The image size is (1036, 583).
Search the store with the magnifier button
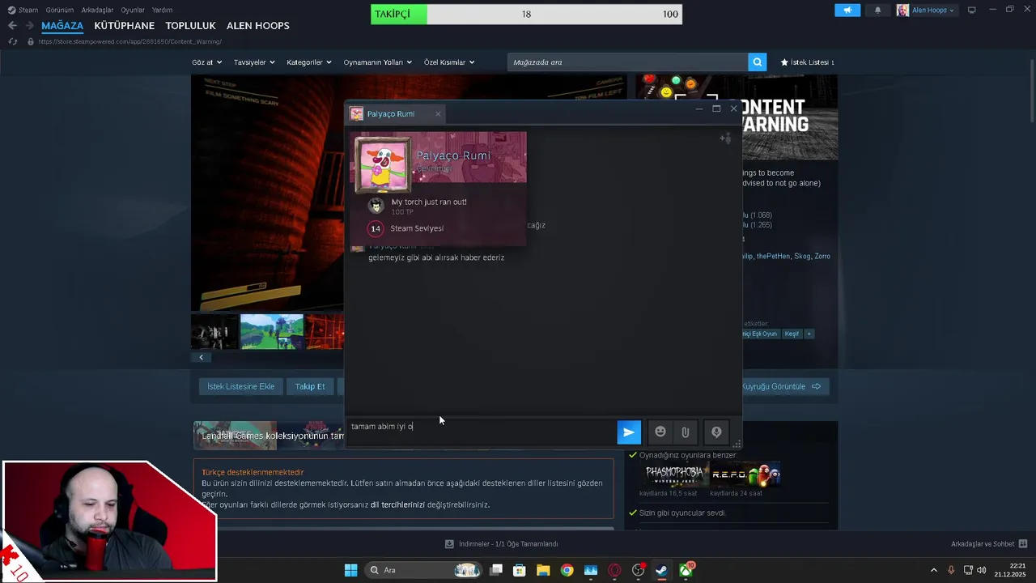coord(757,62)
